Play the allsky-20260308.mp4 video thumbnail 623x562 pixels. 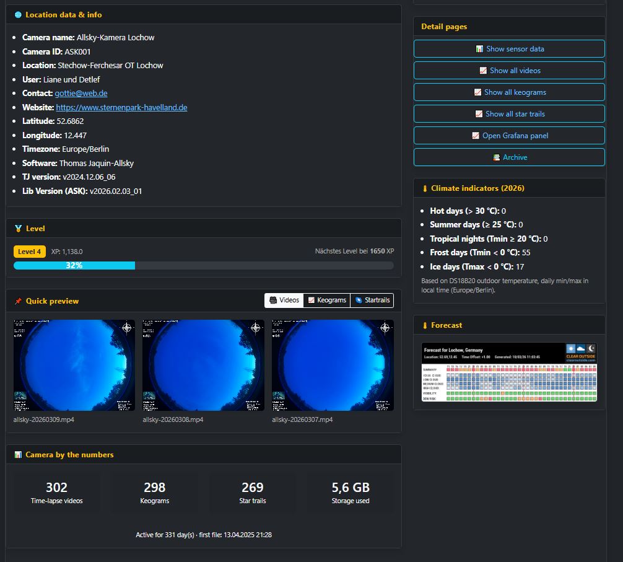(203, 365)
